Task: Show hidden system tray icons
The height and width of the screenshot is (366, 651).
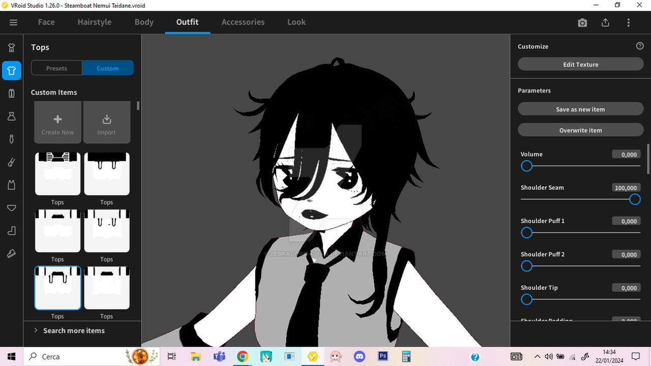Action: (537, 357)
